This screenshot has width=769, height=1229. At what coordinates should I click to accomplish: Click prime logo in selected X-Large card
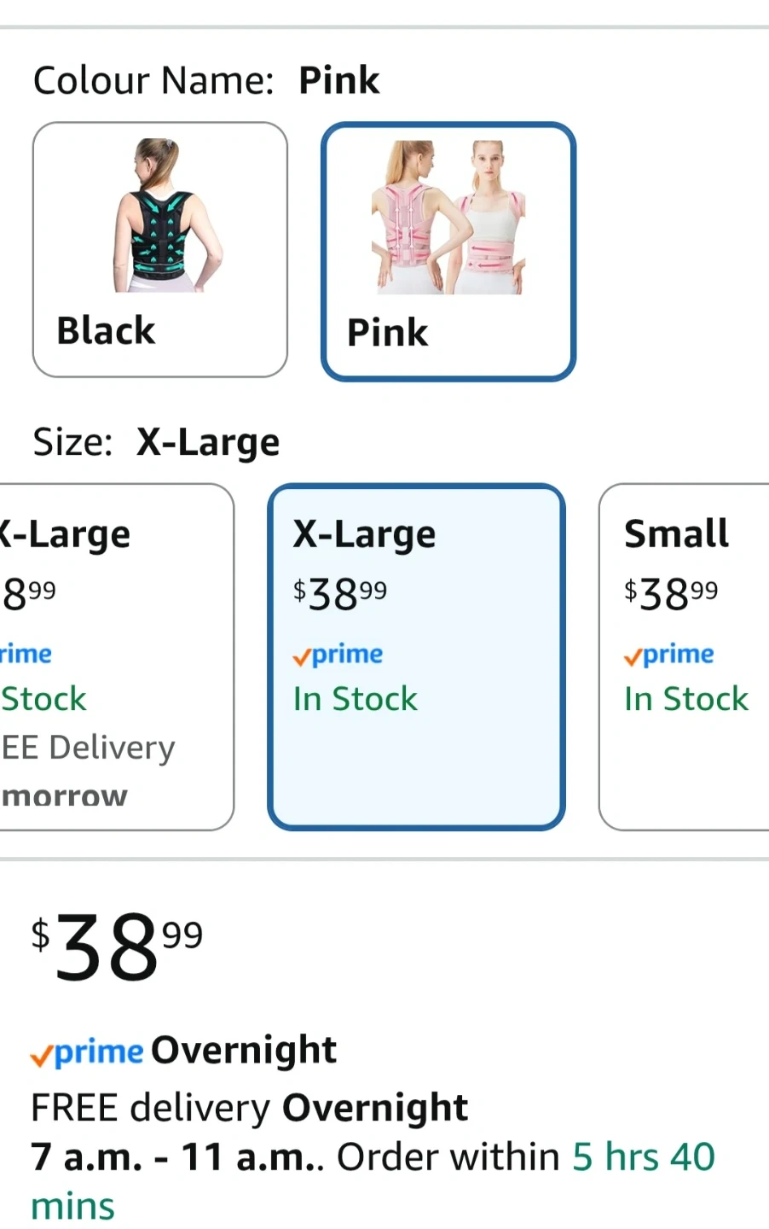click(x=338, y=655)
